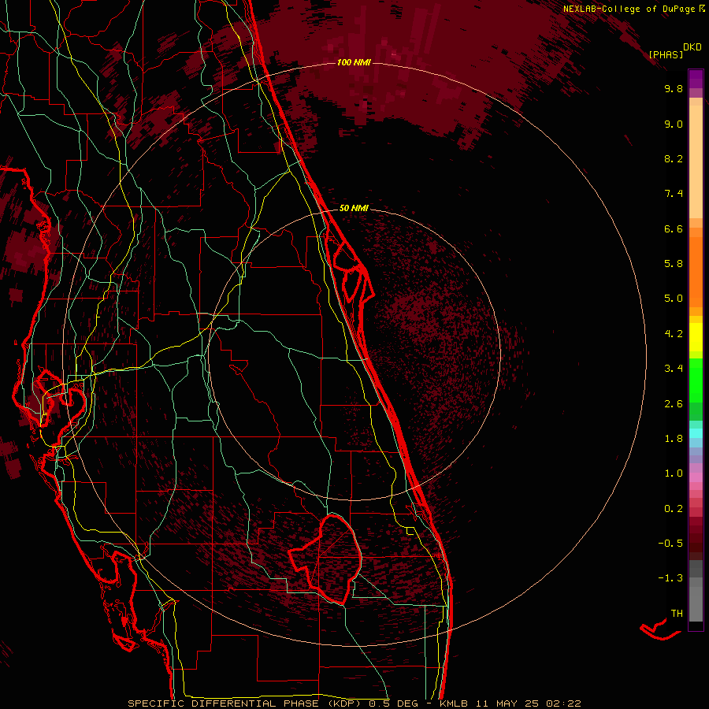Viewport: 709px width, 709px height.
Task: Click the 3.4 value on color scale
Action: 674,369
